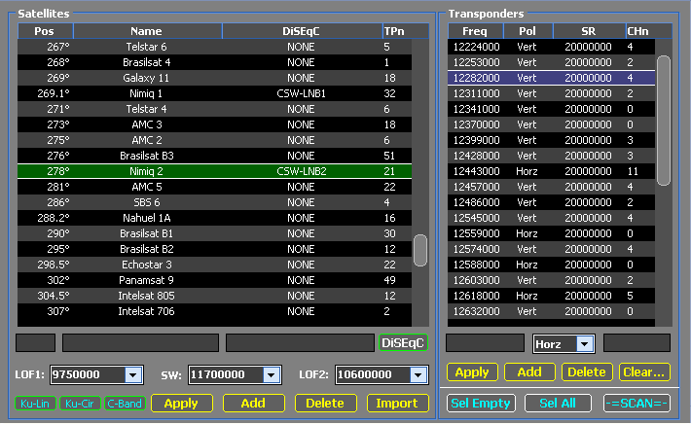Select the AMC 3 satellite row
This screenshot has width=691, height=424.
coord(215,124)
